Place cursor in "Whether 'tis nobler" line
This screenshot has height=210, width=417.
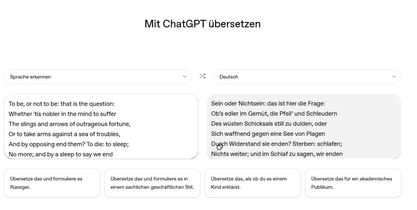(x=62, y=114)
